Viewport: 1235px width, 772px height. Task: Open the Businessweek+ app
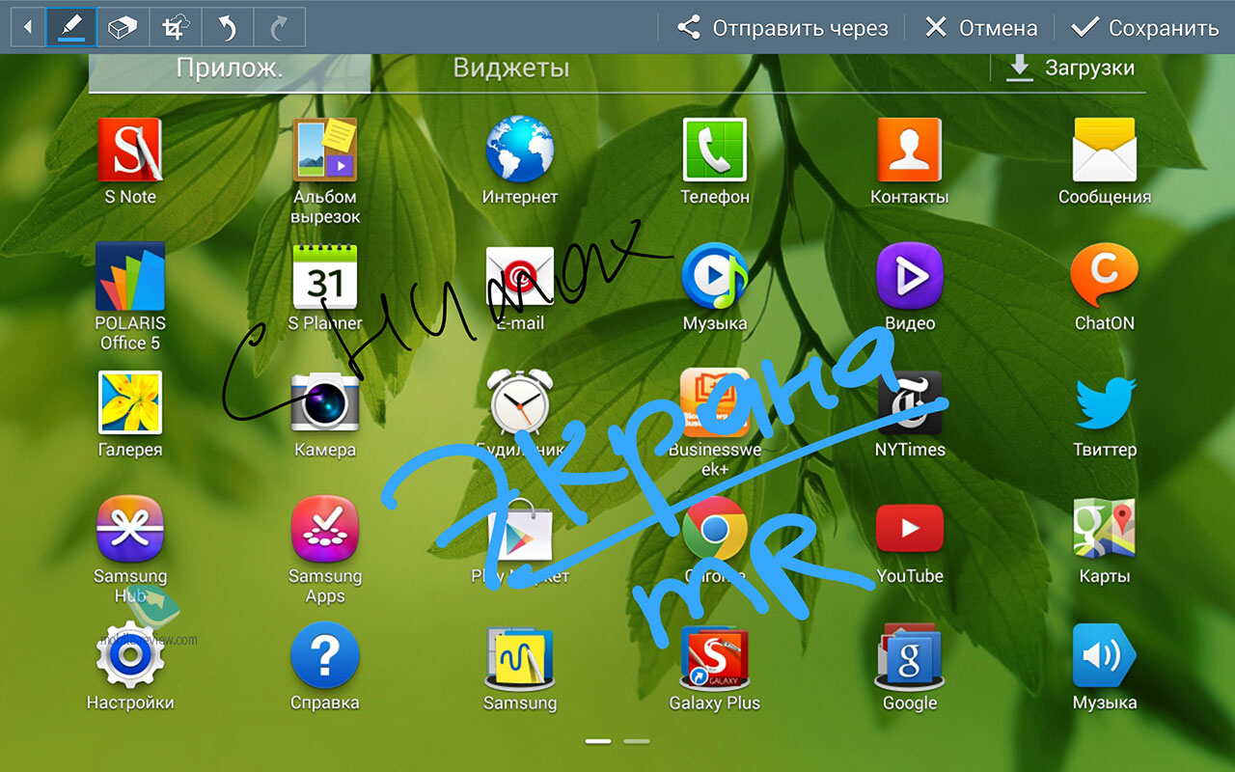pos(715,423)
